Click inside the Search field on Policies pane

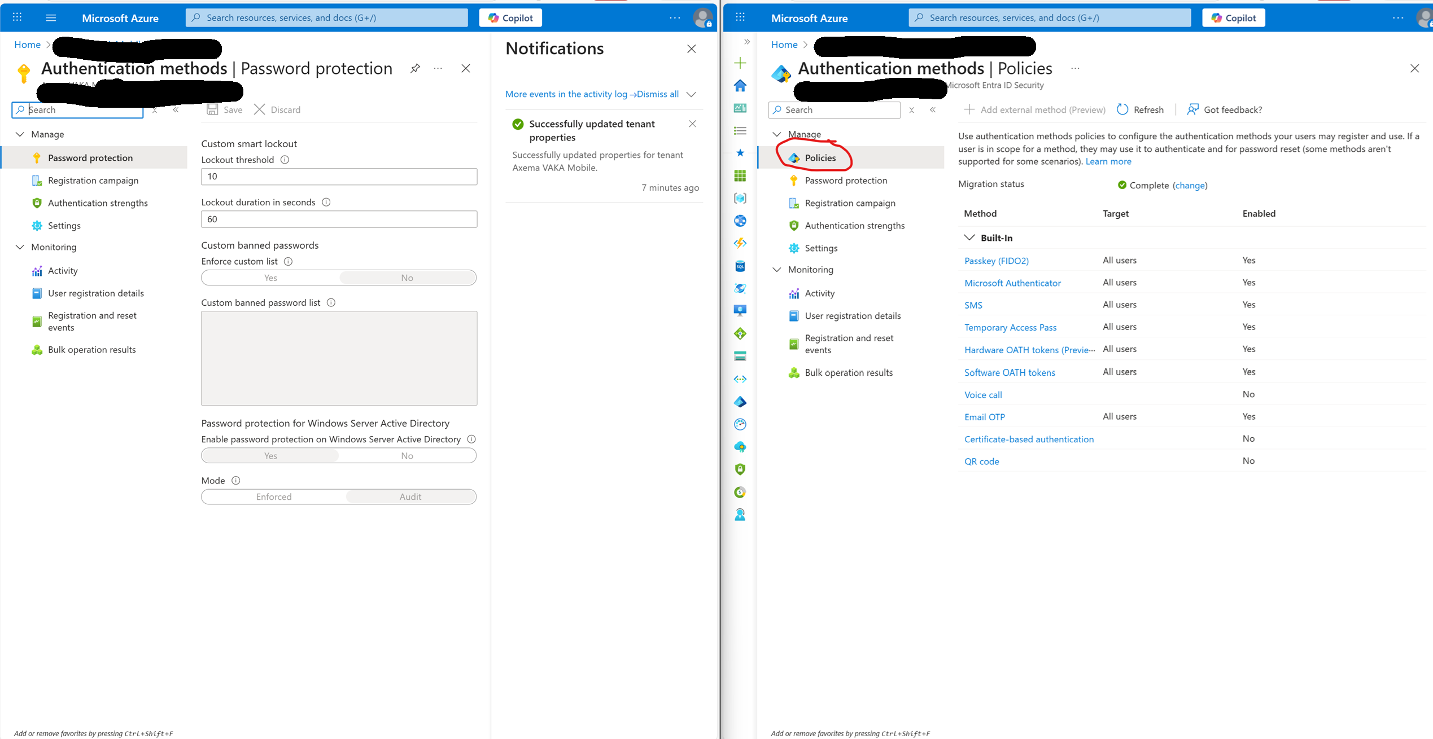pos(836,109)
